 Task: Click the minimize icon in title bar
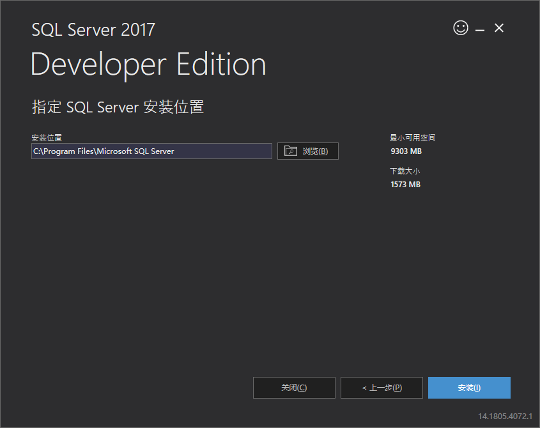[479, 28]
